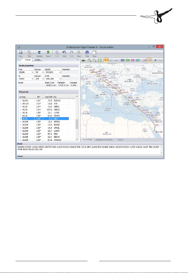Viewport: 188px width, 273px height.
Task: Click the STAR Transition field
Action: [70, 79]
